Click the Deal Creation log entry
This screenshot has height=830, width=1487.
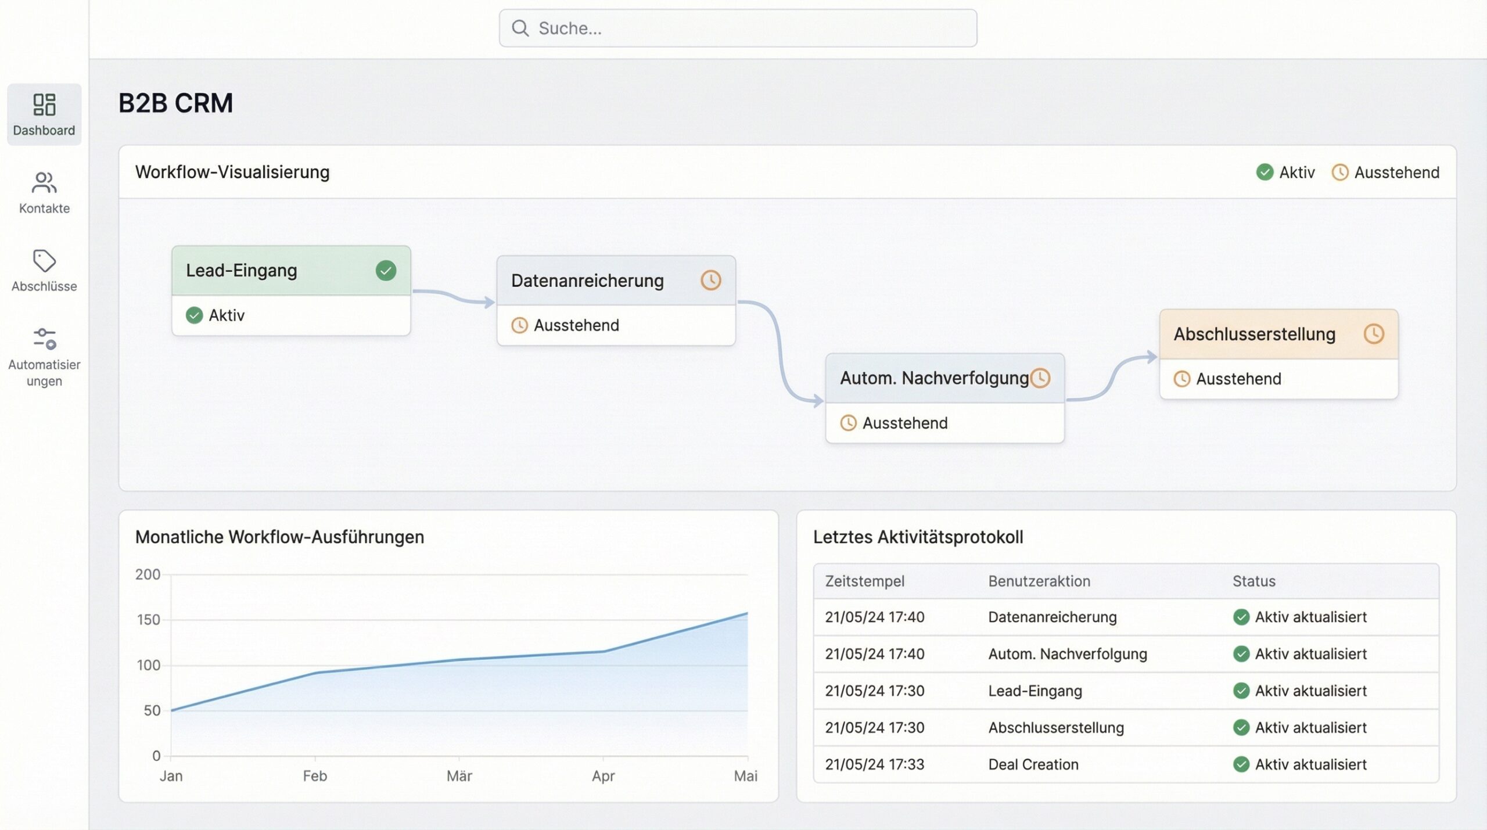(x=1034, y=764)
